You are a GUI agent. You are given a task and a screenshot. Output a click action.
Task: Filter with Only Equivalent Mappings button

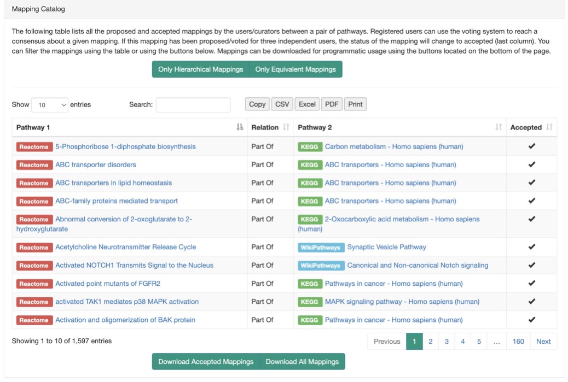click(295, 69)
